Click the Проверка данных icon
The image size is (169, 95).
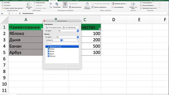pos(113,4)
